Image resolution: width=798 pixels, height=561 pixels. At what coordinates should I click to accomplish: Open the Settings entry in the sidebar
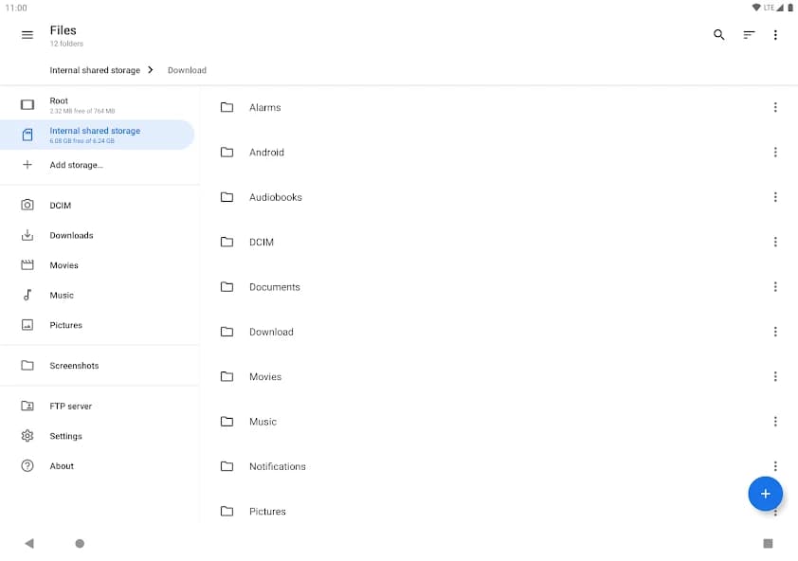[66, 436]
